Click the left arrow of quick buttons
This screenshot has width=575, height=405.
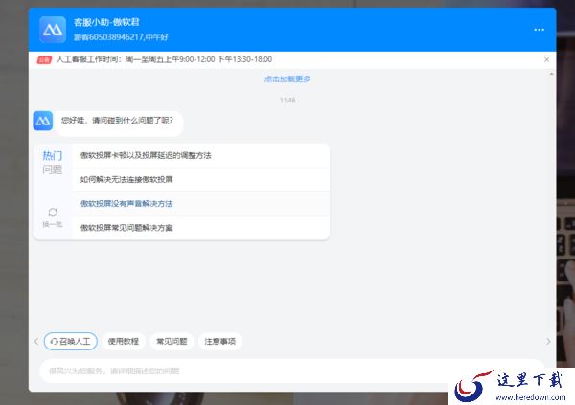coord(36,341)
